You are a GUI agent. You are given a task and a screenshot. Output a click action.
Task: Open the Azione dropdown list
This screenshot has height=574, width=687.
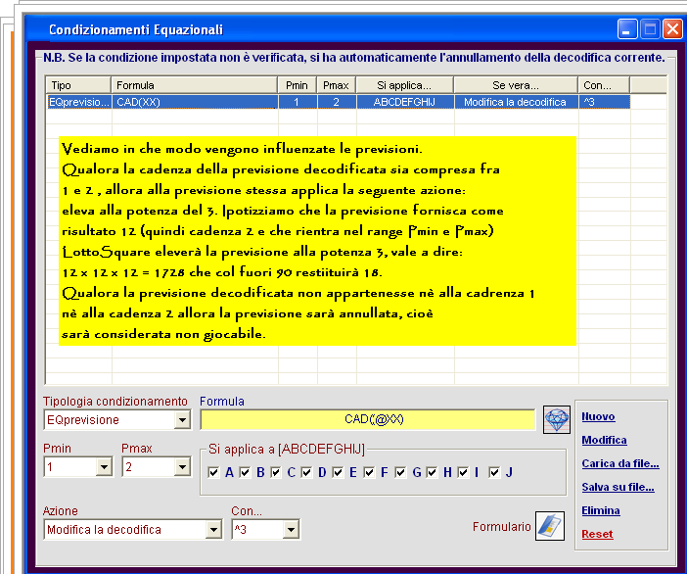tap(213, 530)
